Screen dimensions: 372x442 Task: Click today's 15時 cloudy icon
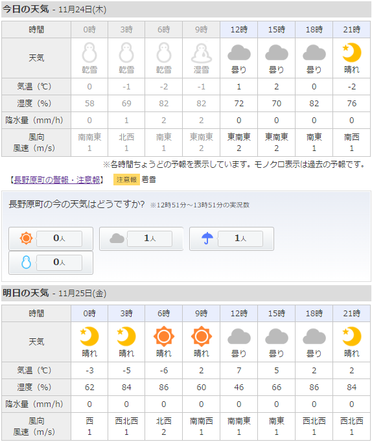click(x=277, y=52)
